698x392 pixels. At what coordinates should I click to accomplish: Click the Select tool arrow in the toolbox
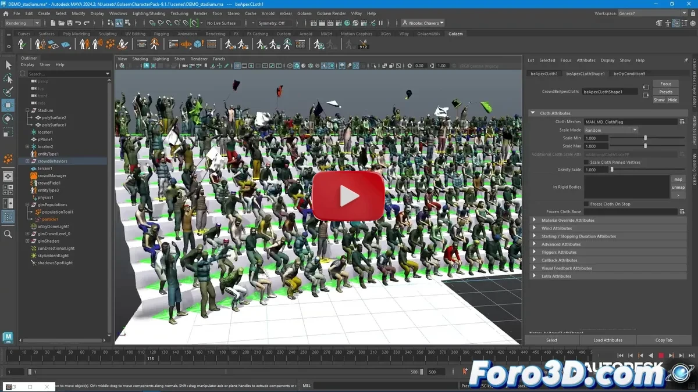tap(8, 65)
